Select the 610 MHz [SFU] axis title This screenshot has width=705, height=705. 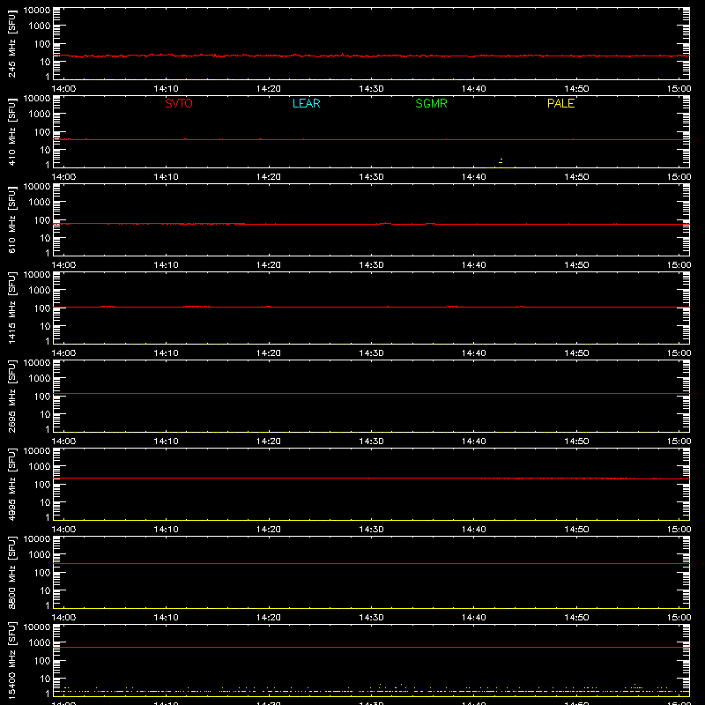click(x=11, y=219)
